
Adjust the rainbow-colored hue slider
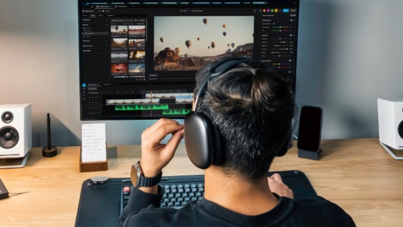coord(280,64)
